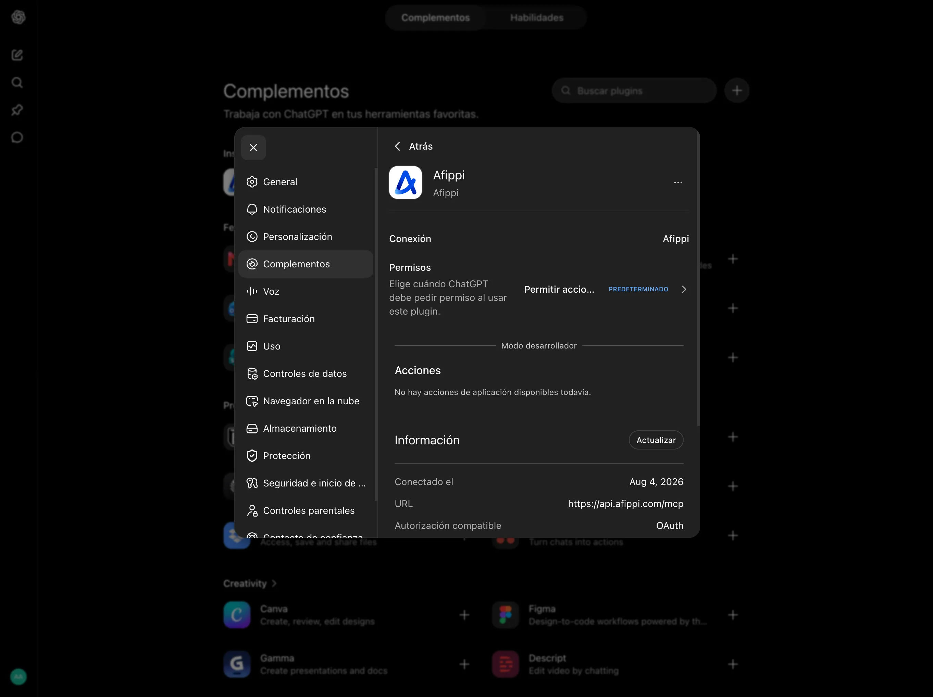This screenshot has width=933, height=697.
Task: Open the Figma plugin icon
Action: (505, 615)
